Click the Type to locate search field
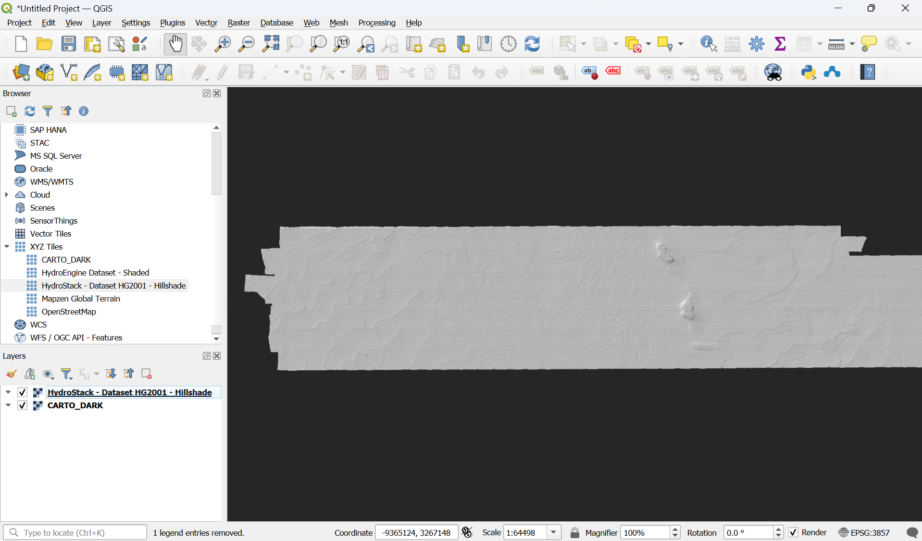The height and width of the screenshot is (541, 922). pos(75,532)
